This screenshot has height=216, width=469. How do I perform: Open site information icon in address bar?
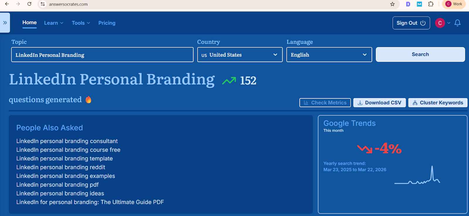pos(43,4)
